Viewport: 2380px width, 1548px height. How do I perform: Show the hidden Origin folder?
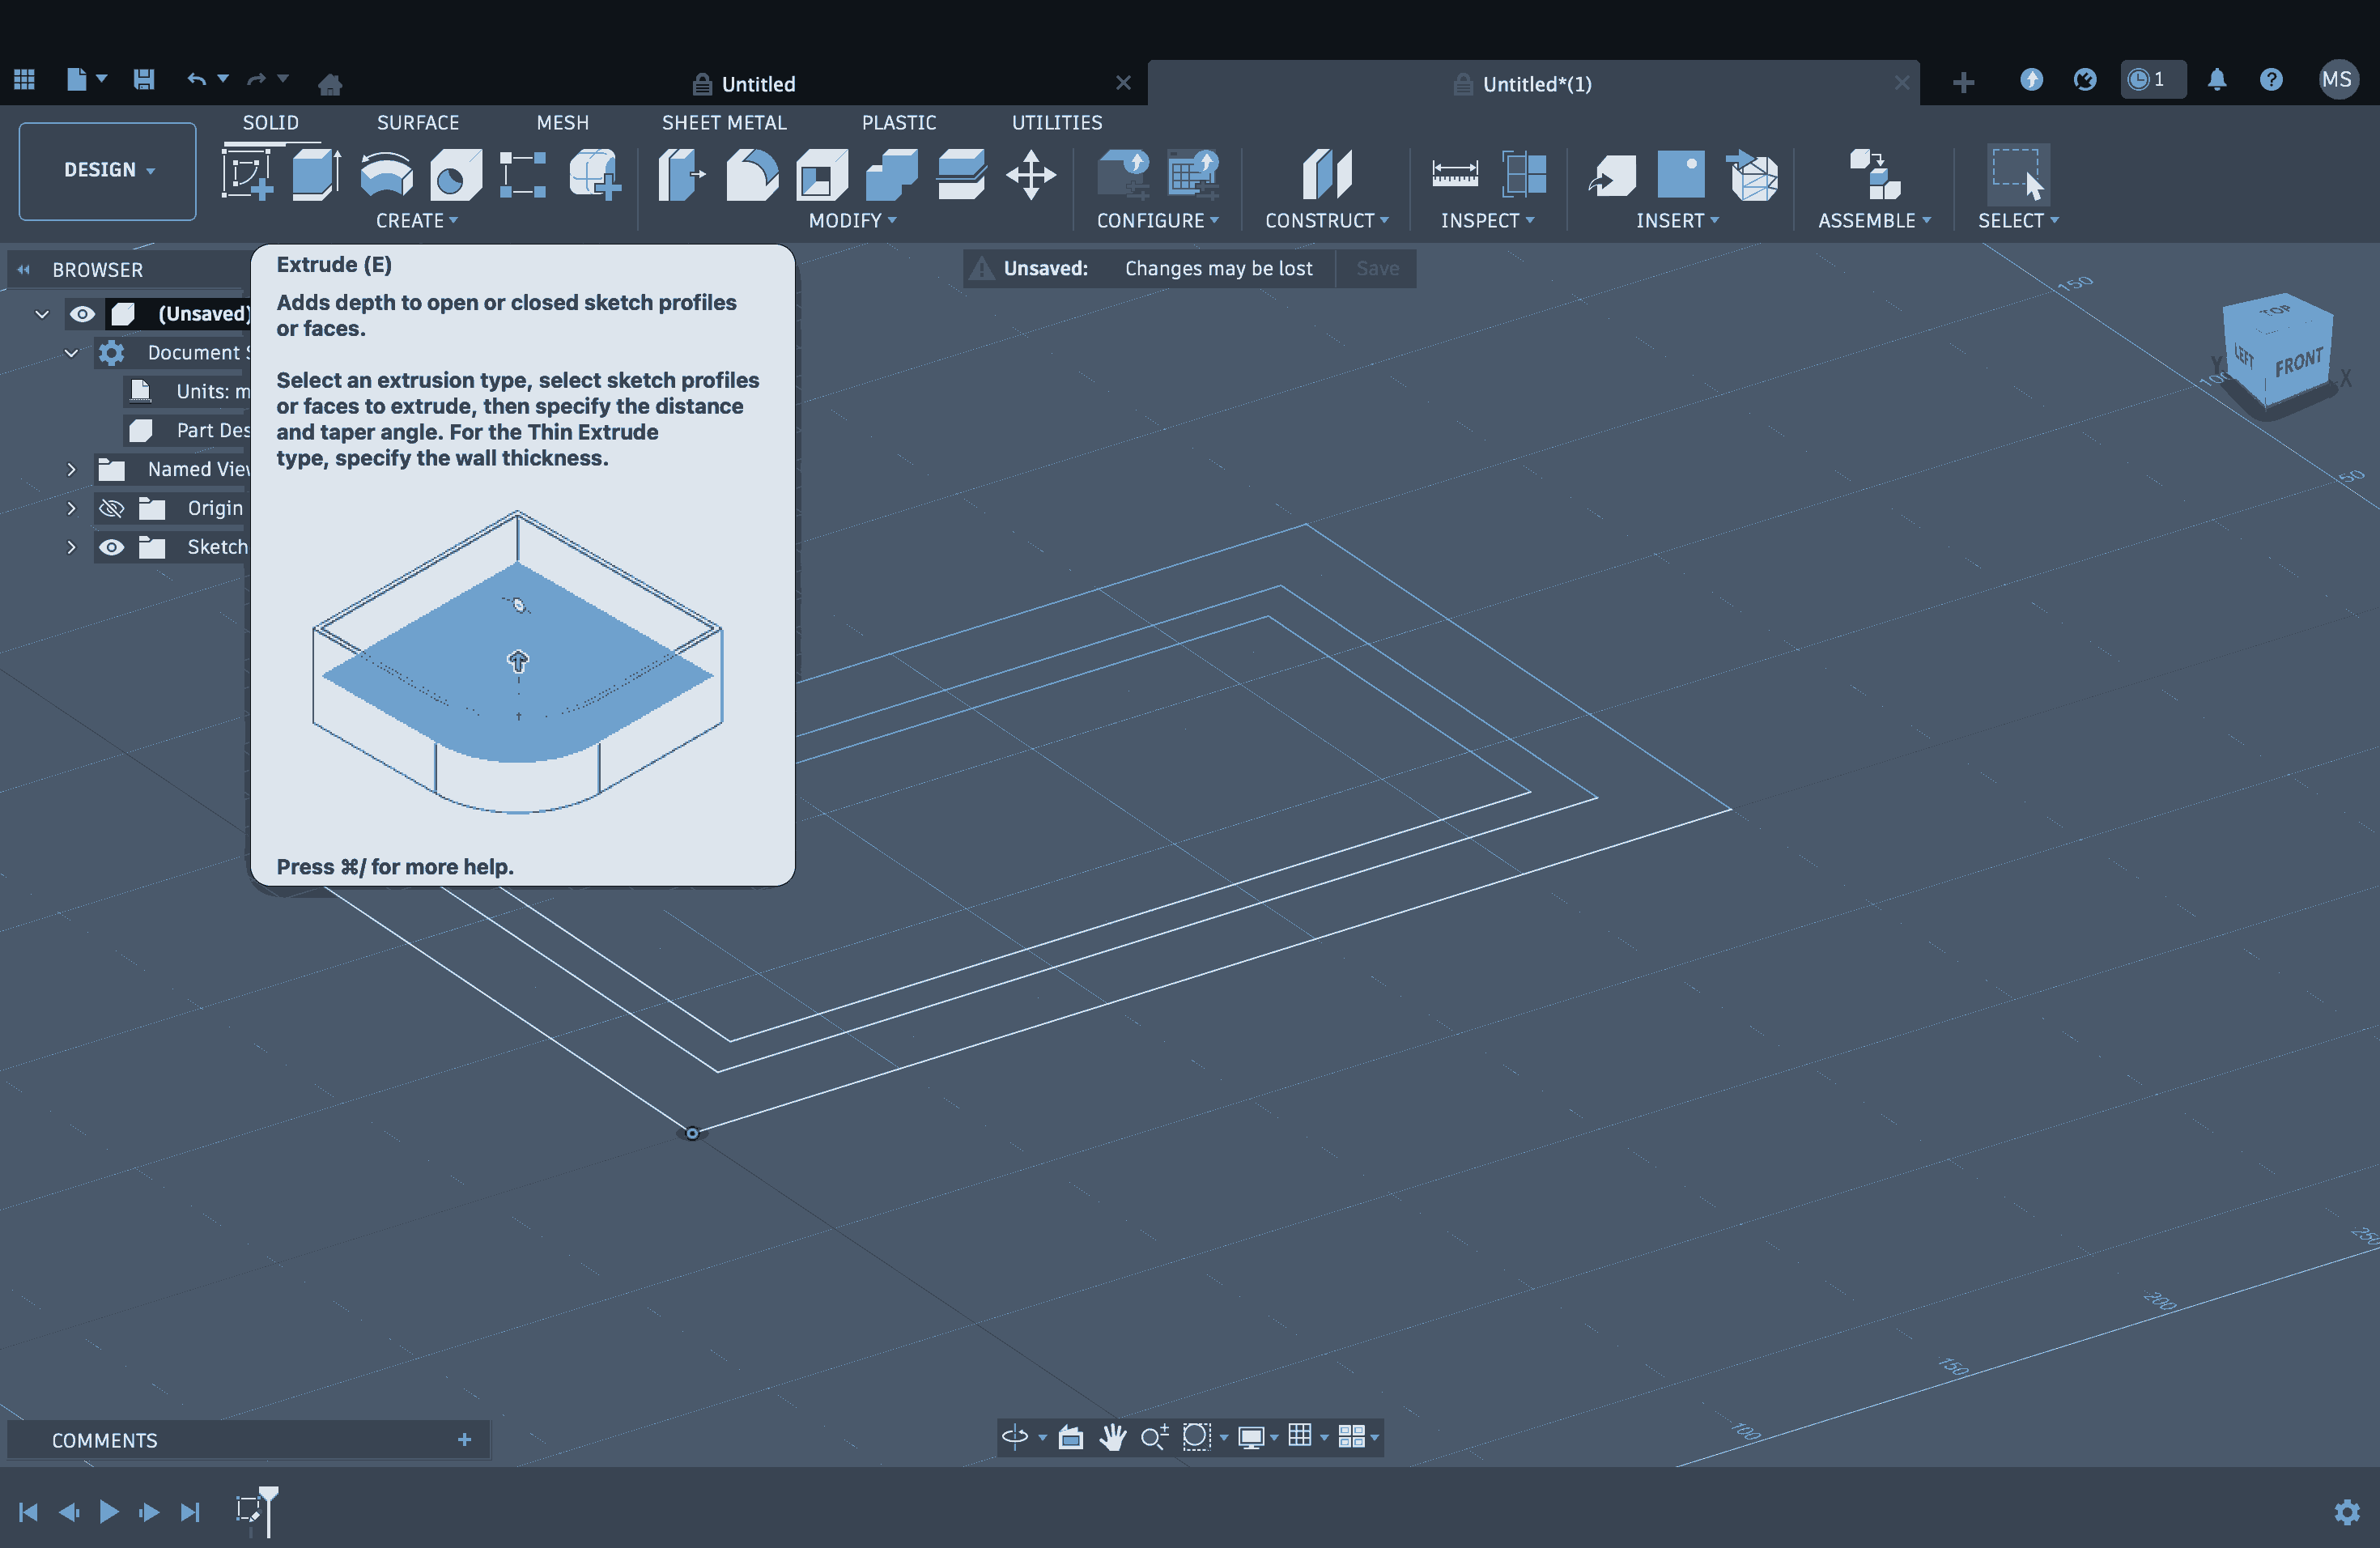112,508
